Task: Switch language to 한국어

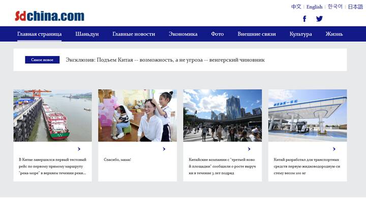Action: click(335, 7)
